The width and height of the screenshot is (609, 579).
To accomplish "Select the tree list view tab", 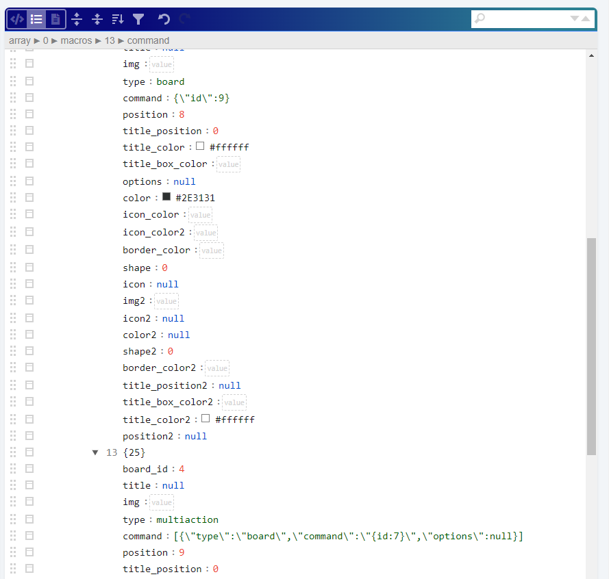I will 36,19.
